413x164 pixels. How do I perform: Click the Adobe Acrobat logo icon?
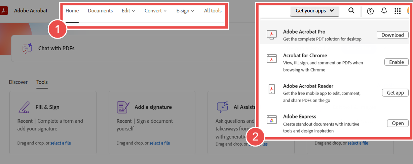(x=4, y=11)
